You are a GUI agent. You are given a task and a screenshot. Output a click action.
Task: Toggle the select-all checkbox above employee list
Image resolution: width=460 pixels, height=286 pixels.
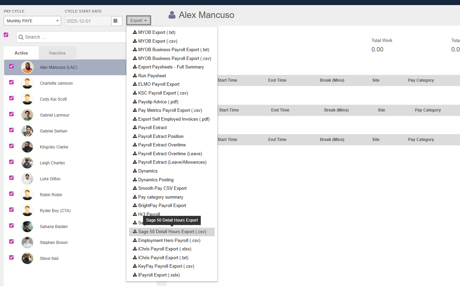click(6, 35)
